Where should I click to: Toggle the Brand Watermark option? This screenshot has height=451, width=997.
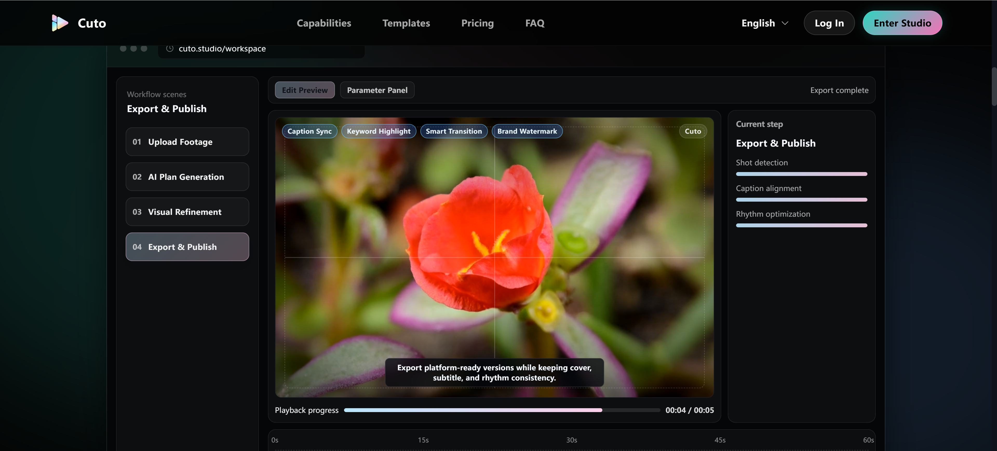(527, 131)
